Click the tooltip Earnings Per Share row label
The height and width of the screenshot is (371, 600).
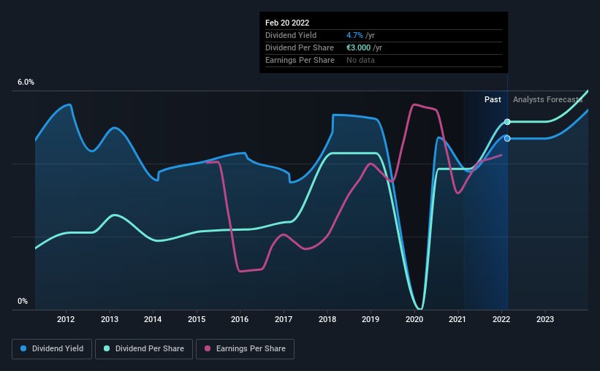[x=300, y=60]
